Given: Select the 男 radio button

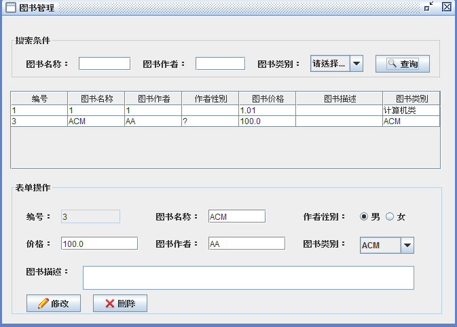Looking at the screenshot, I should (x=364, y=216).
